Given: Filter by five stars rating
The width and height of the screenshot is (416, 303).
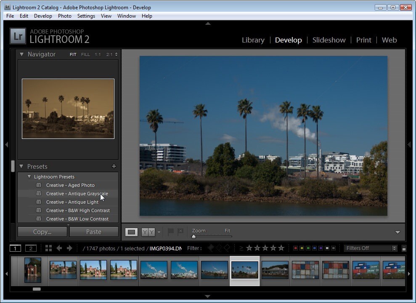Looking at the screenshot, I should tap(281, 248).
